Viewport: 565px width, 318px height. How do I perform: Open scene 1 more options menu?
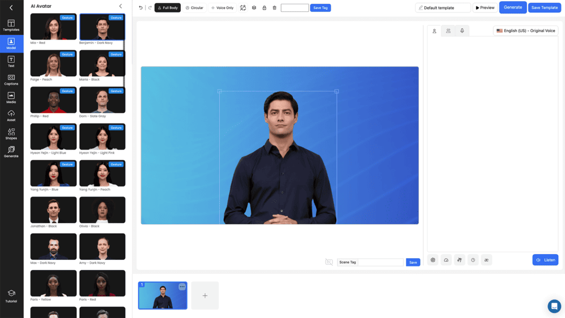point(182,287)
